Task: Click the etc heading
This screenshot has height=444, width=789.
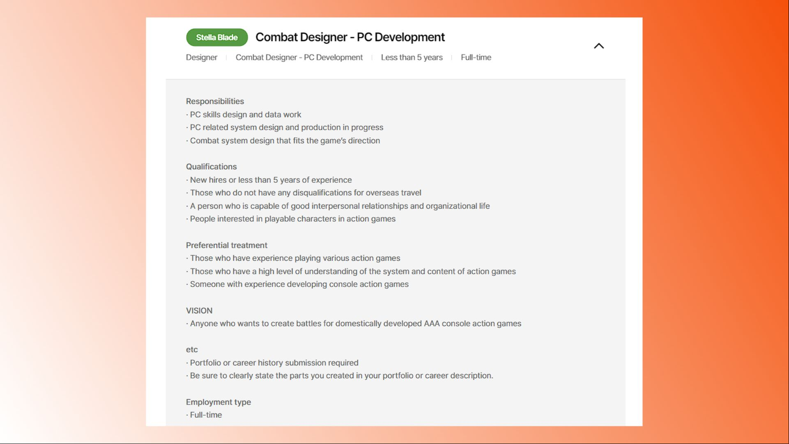Action: click(192, 350)
